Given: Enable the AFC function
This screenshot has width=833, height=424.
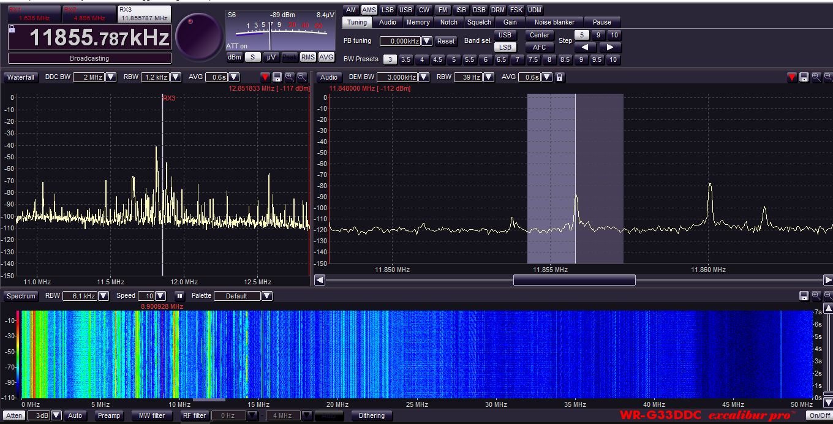Looking at the screenshot, I should [539, 47].
